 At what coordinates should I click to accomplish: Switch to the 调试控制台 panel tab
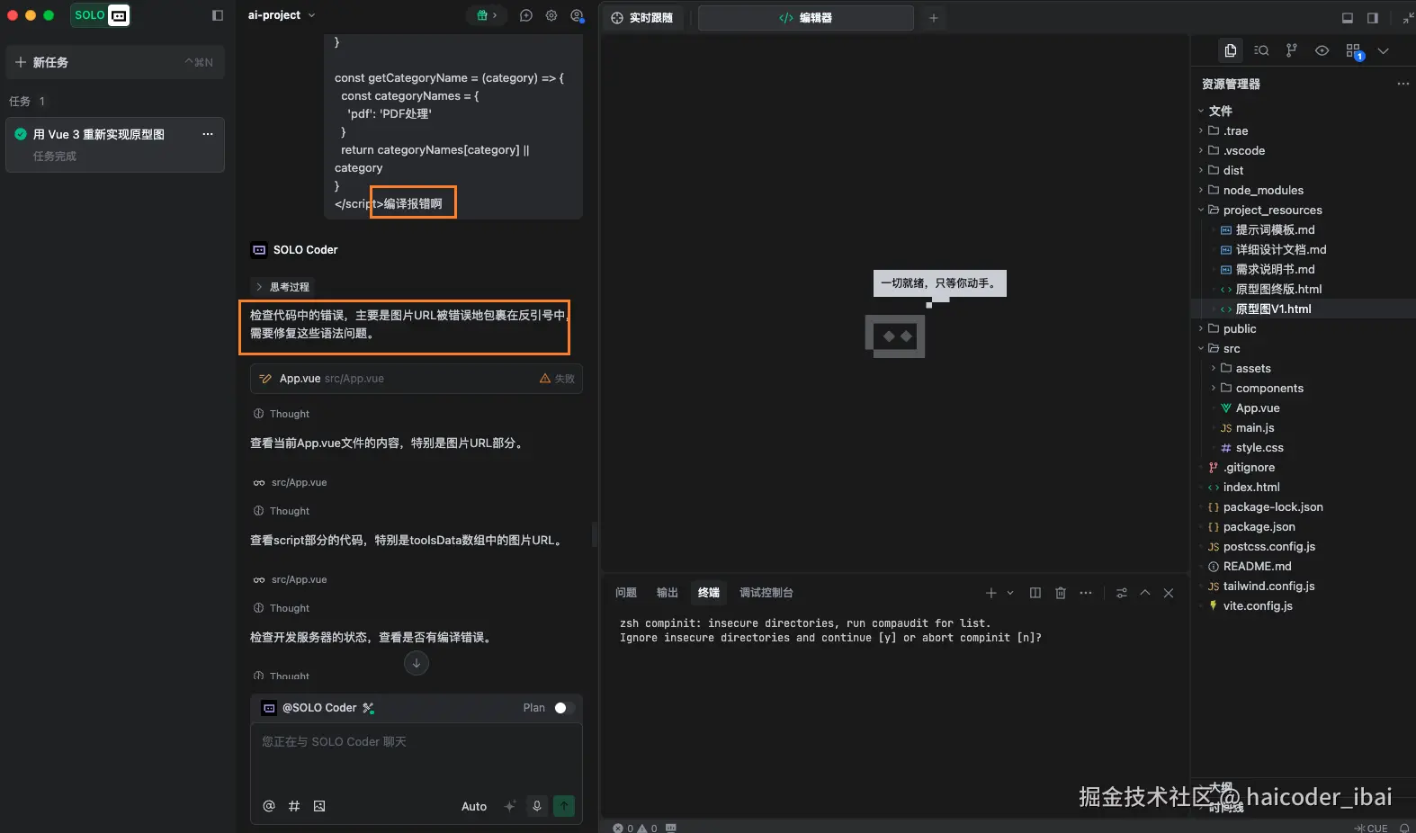(766, 593)
